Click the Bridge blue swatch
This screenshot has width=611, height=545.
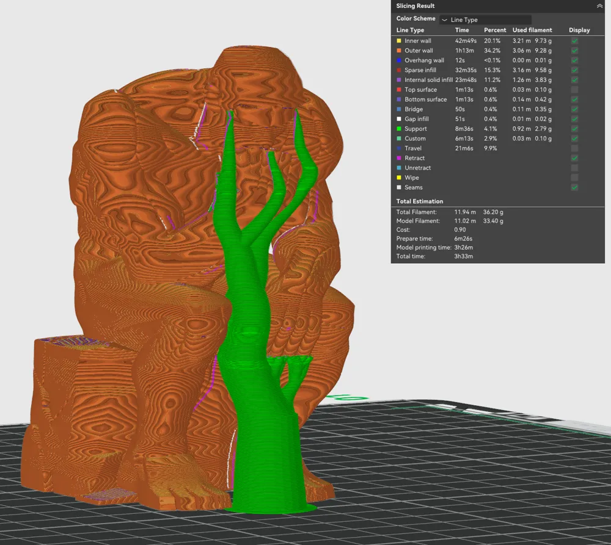point(400,109)
